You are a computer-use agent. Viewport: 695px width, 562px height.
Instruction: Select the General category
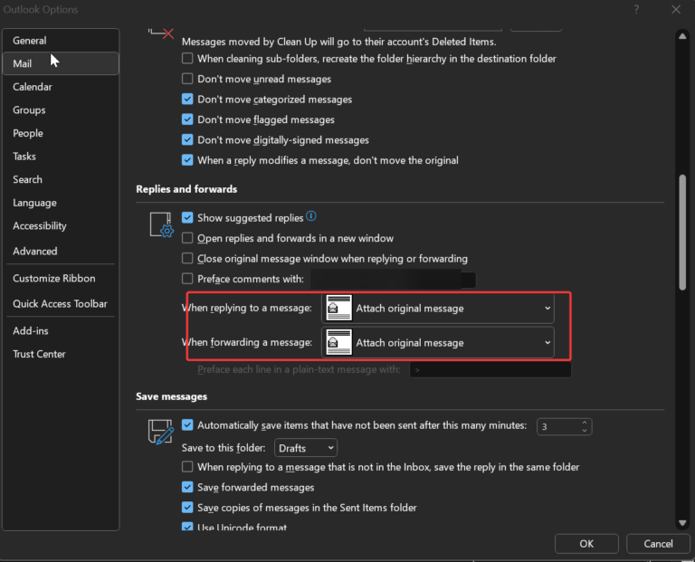[61, 41]
